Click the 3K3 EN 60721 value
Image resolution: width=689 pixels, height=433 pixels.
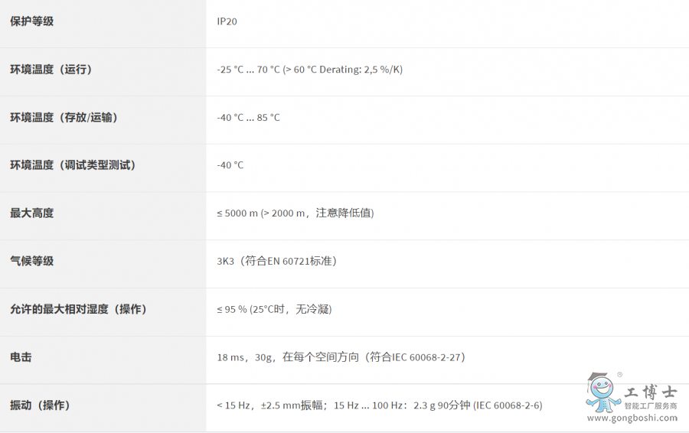(x=277, y=262)
